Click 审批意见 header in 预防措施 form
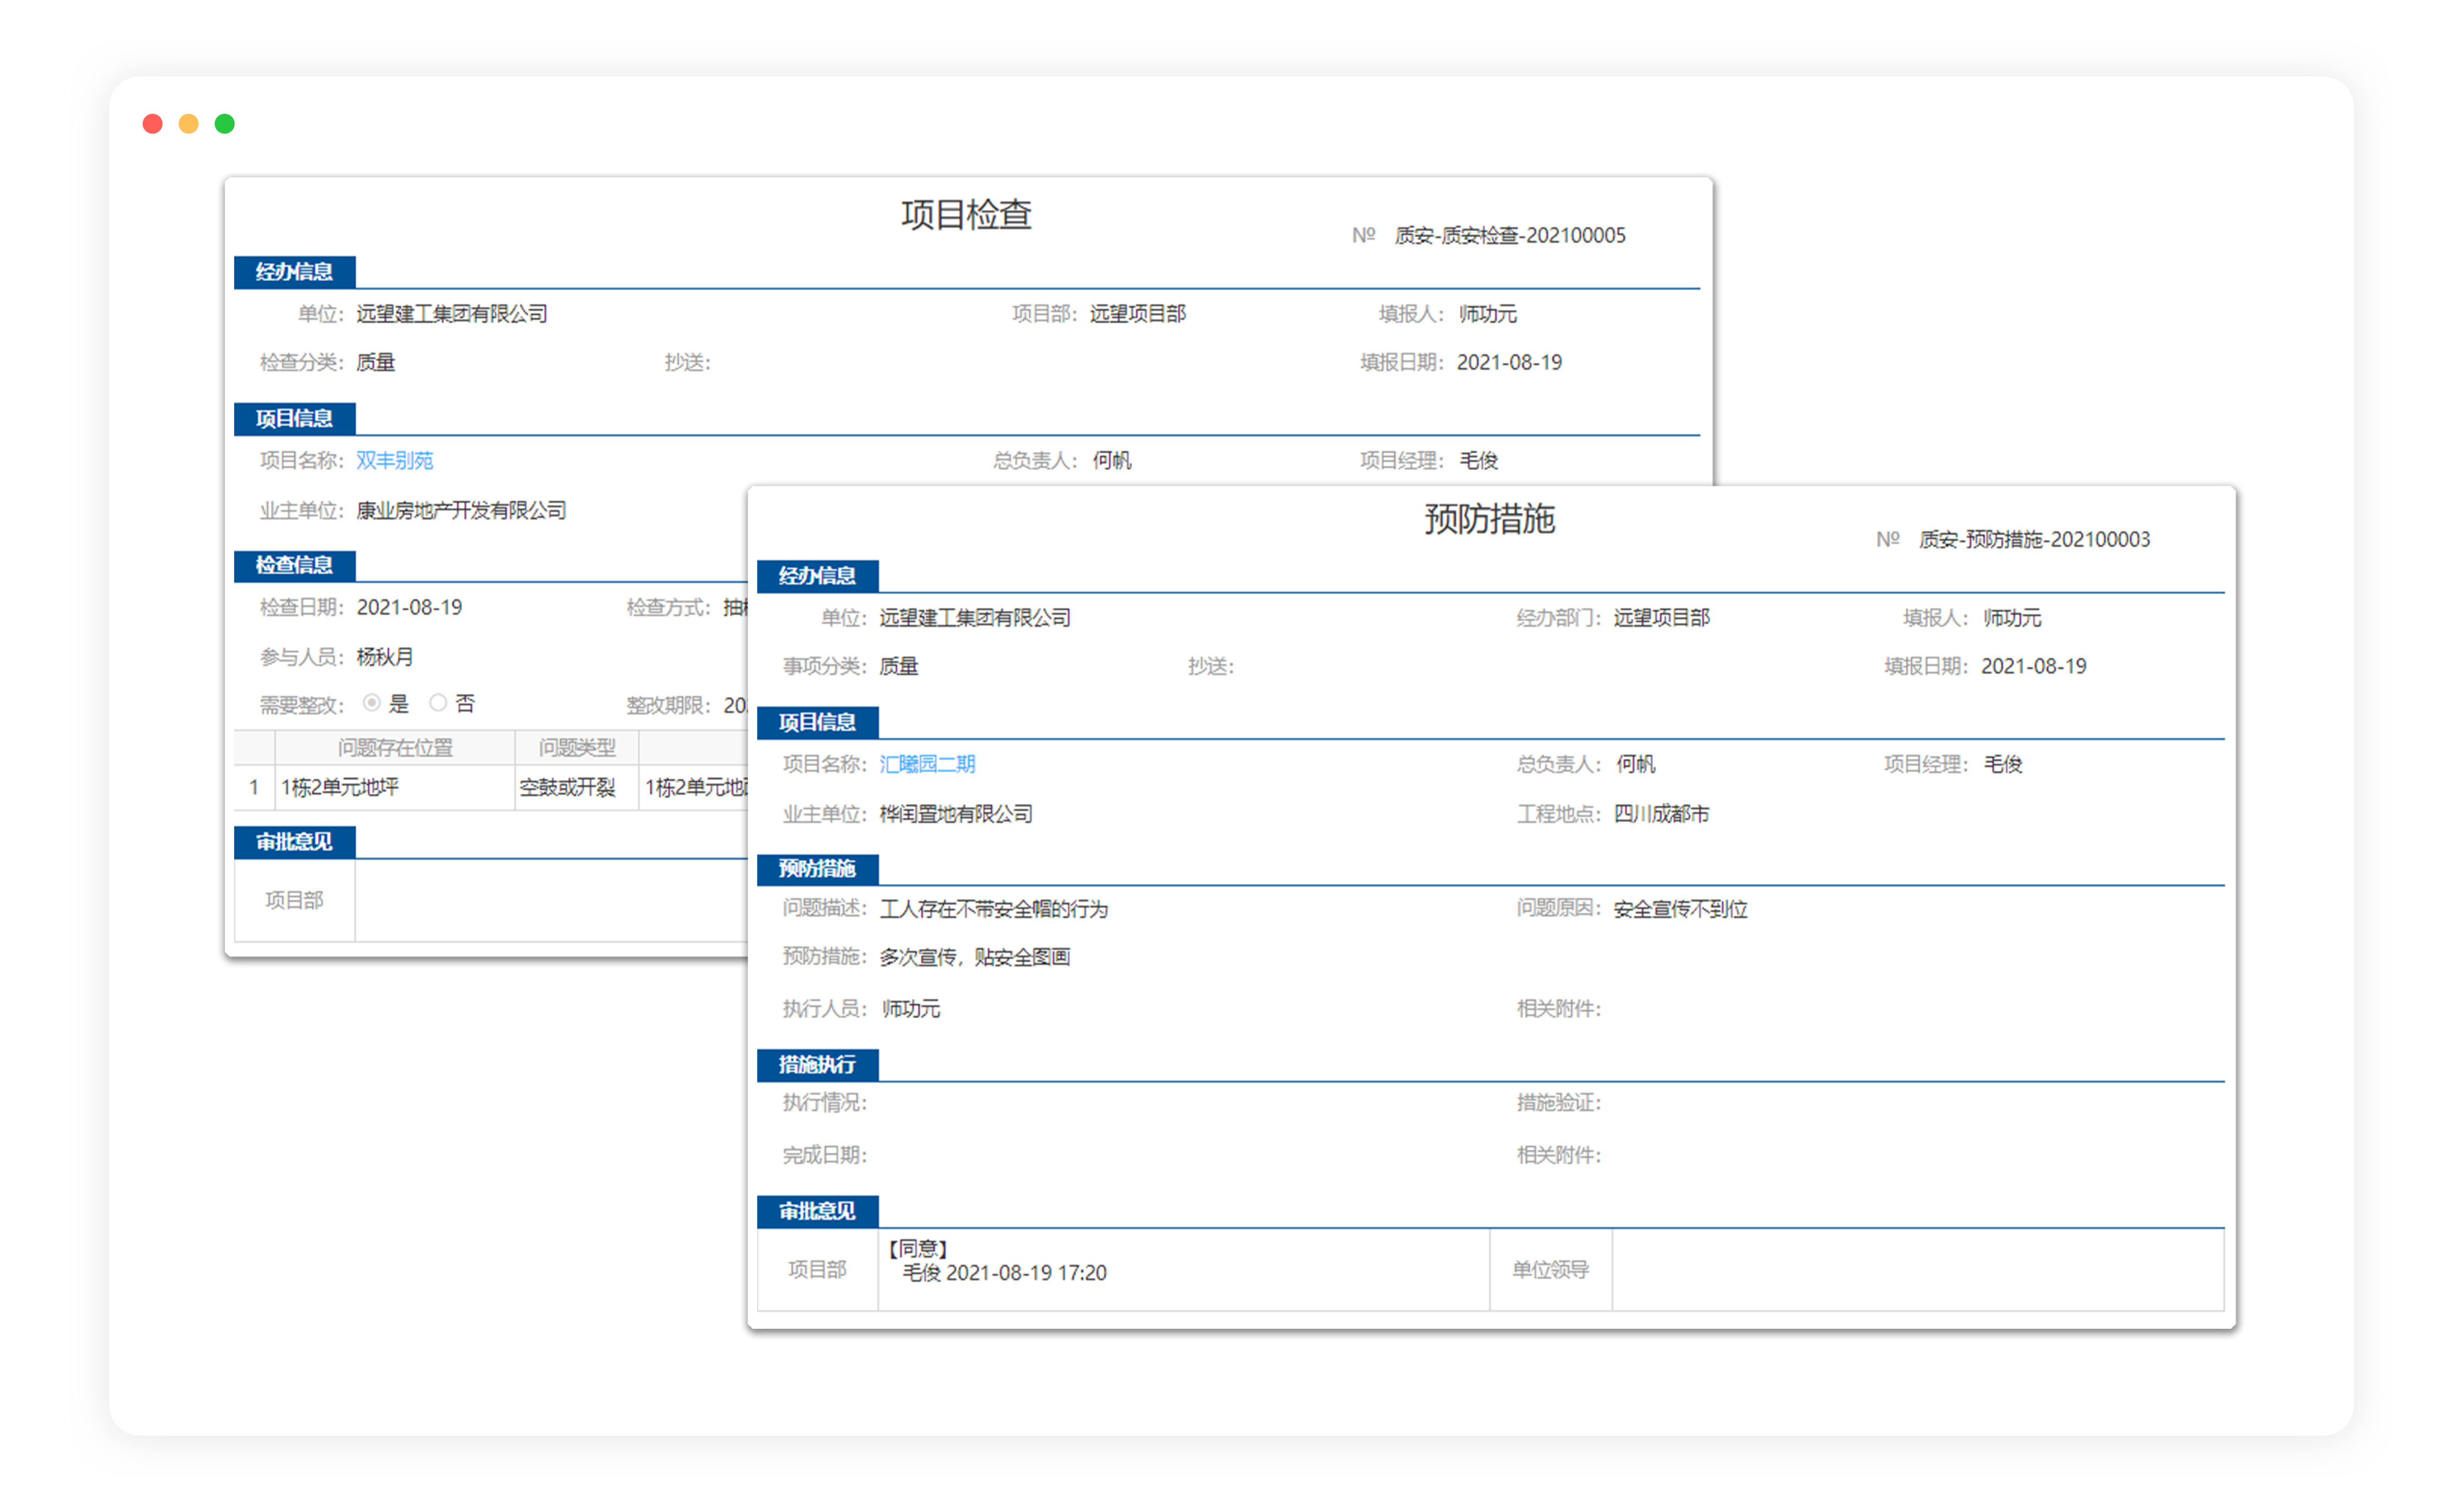This screenshot has width=2463, height=1512. coord(817,1212)
